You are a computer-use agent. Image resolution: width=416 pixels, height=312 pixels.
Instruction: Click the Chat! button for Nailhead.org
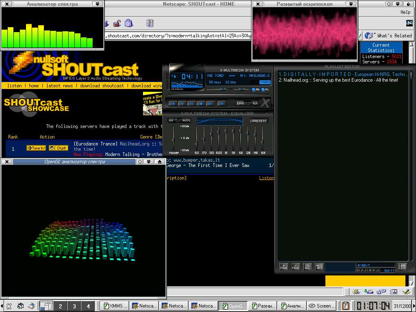(58, 148)
